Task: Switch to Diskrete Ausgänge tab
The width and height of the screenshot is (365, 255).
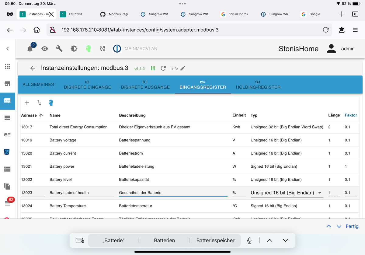Action: (x=145, y=85)
